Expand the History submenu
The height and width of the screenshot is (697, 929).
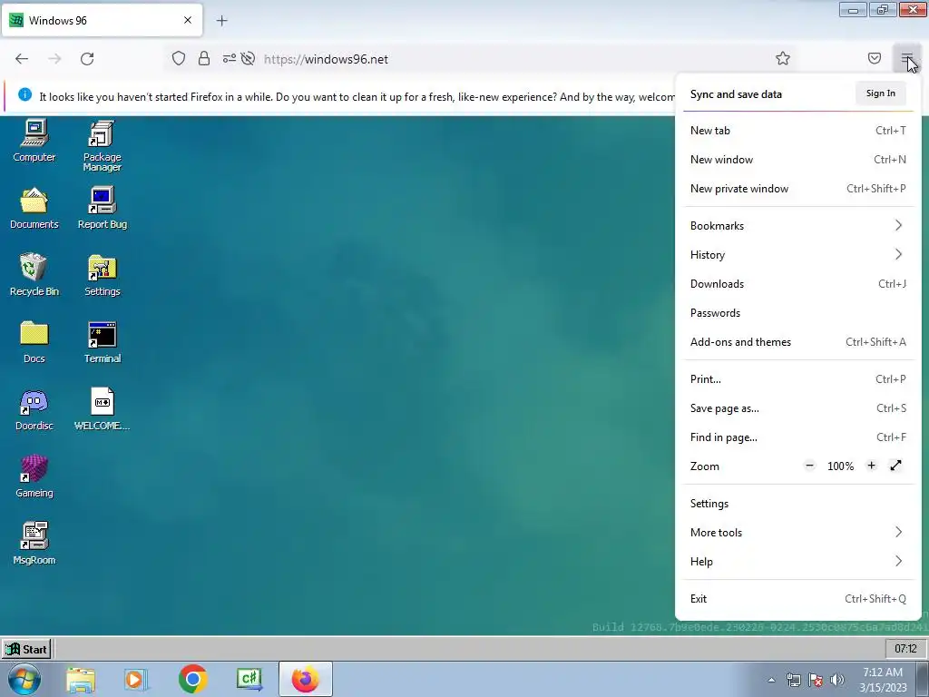[x=798, y=255]
